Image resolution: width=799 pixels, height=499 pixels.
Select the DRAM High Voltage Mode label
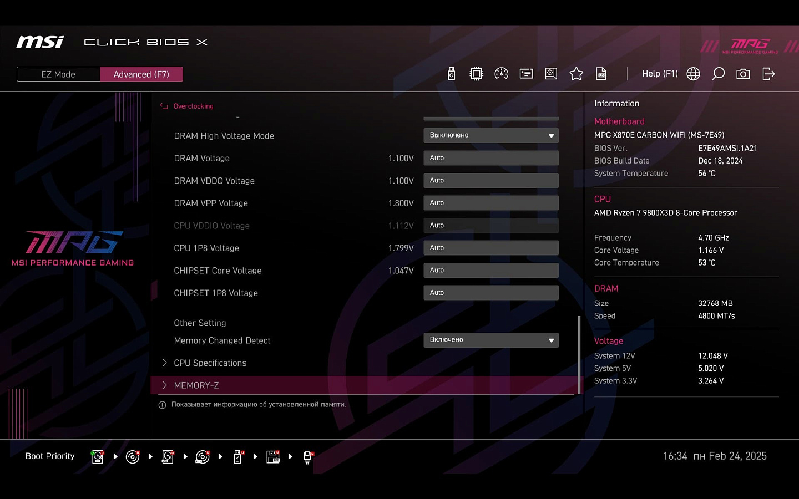[x=224, y=136]
